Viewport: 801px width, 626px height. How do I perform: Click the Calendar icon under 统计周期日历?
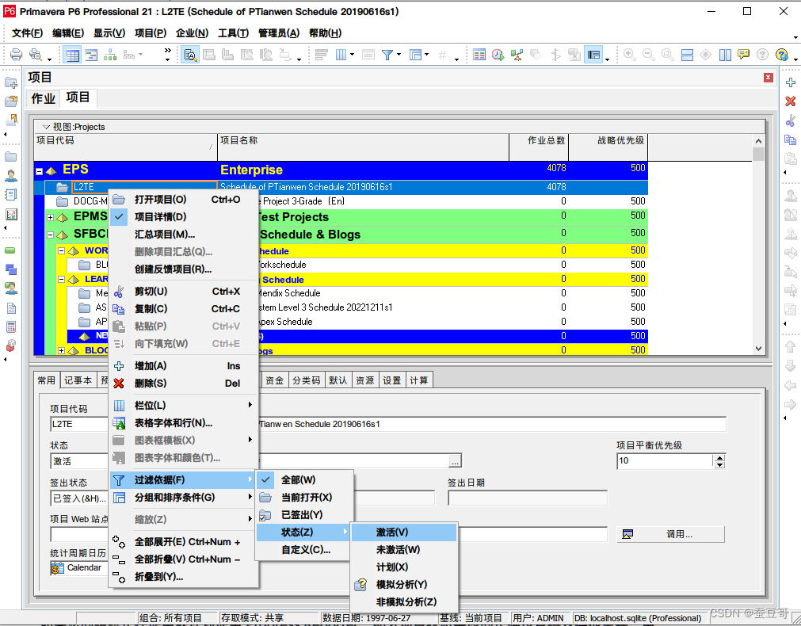pyautogui.click(x=57, y=567)
